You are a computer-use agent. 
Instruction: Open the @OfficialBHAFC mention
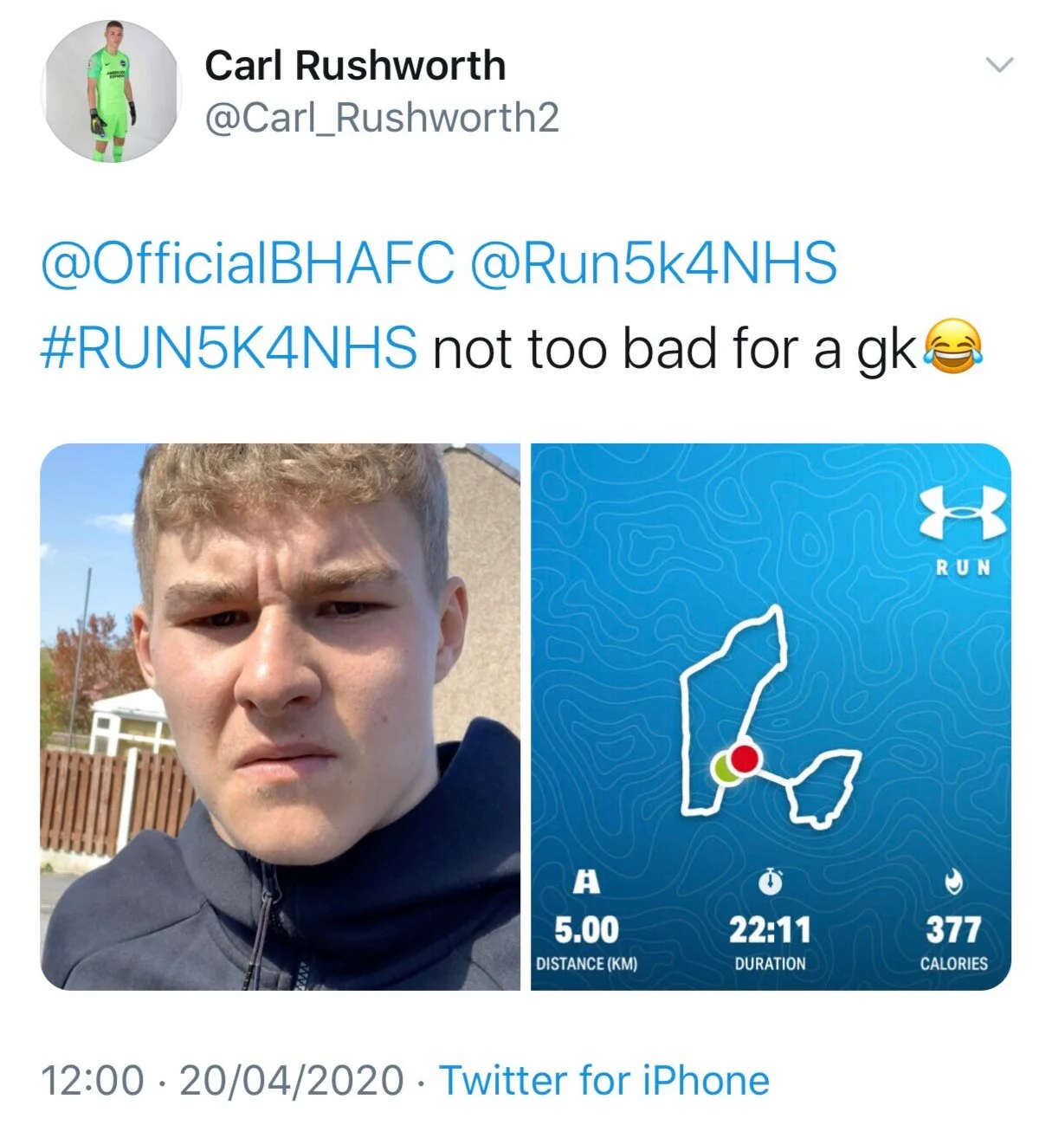pyautogui.click(x=247, y=262)
